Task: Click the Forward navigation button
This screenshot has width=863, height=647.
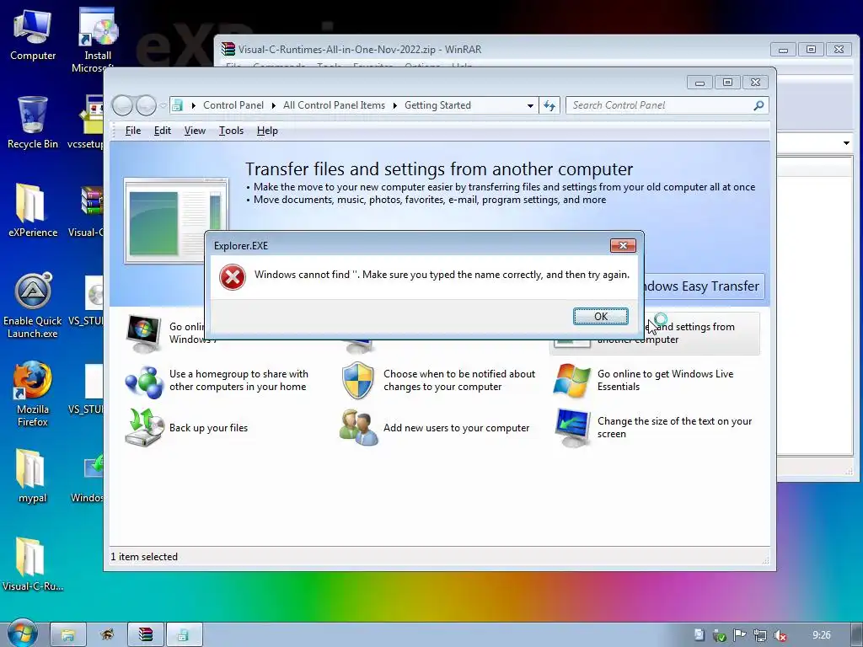Action: [146, 105]
